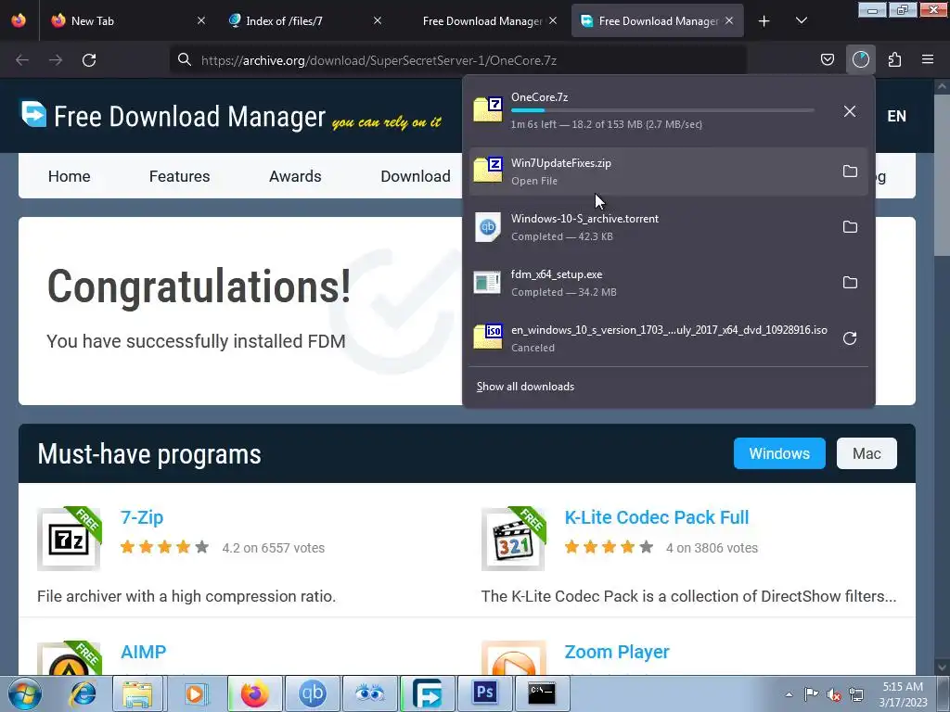Select the Windows programs filter
The width and height of the screenshot is (950, 712).
(x=779, y=453)
